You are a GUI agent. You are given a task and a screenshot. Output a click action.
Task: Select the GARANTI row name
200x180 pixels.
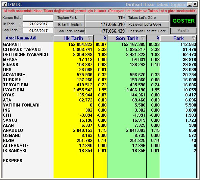click(12, 44)
